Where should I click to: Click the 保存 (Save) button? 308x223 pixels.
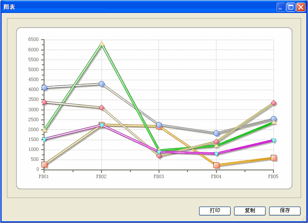click(285, 211)
